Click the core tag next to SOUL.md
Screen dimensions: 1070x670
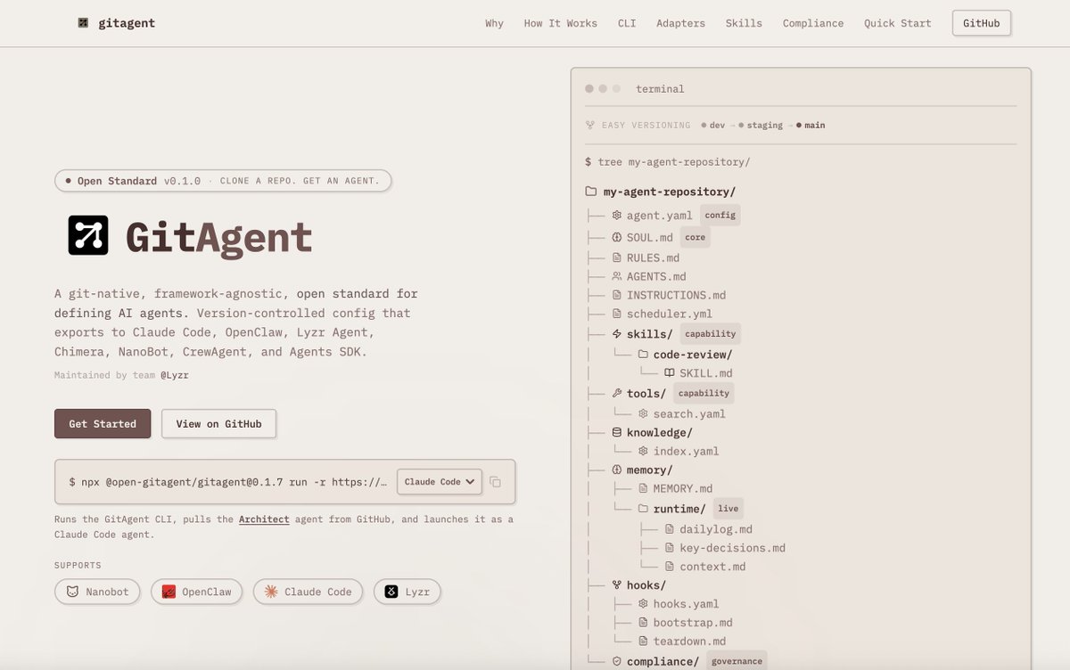695,238
